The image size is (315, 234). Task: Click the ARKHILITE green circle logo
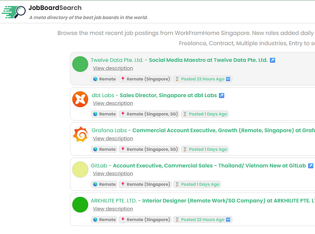click(x=80, y=205)
